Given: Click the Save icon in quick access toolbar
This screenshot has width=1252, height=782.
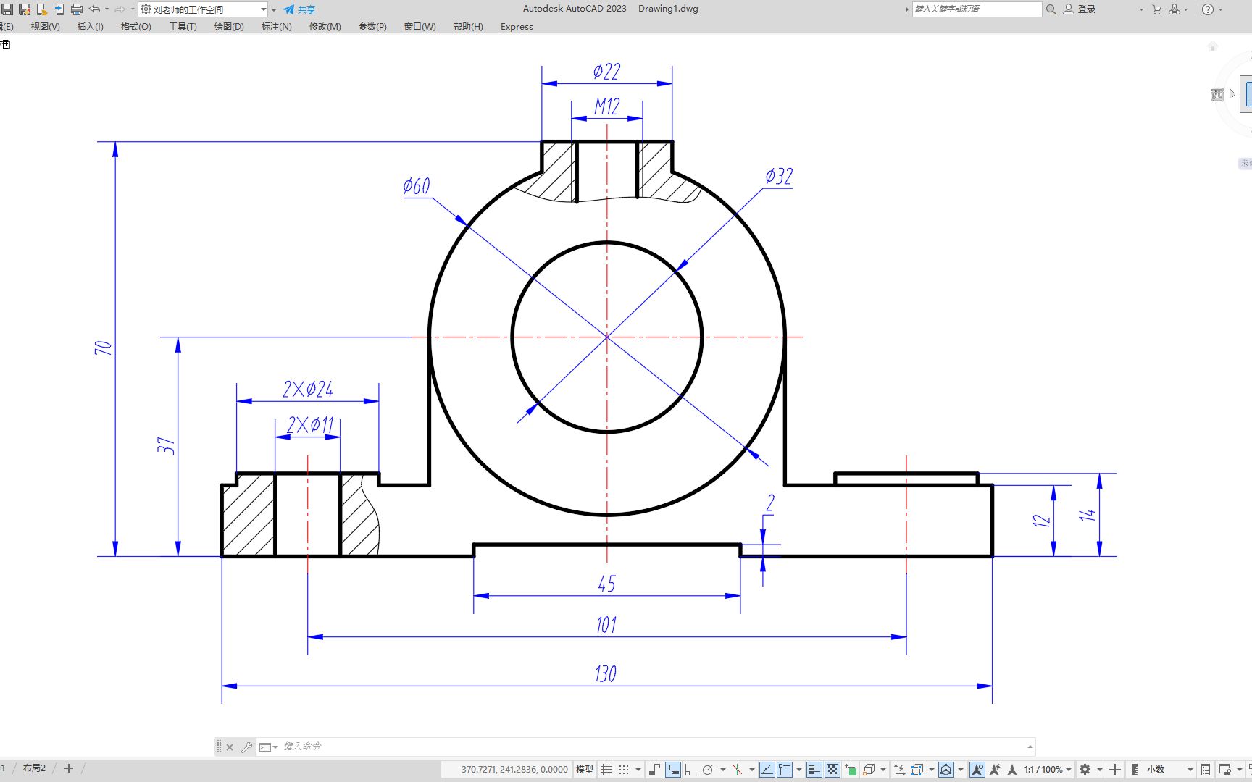Looking at the screenshot, I should point(7,9).
